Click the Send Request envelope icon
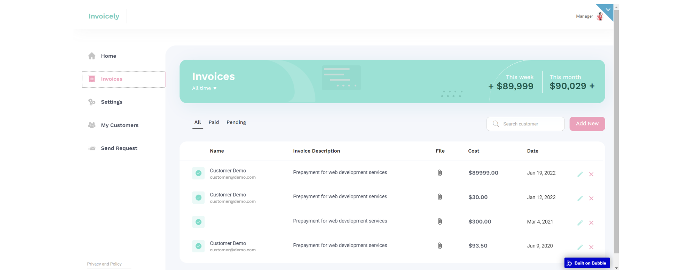The width and height of the screenshot is (693, 272). (92, 148)
